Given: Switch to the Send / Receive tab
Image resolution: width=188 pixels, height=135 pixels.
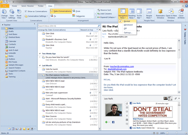Looking at the screenshot, I should pyautogui.click(x=27, y=6).
